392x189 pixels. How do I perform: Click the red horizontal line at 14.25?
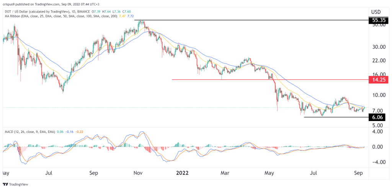click(270, 80)
